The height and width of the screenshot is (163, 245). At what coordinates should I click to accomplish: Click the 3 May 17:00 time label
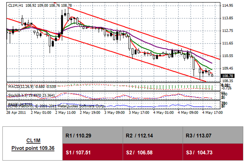pyautogui.click(x=139, y=113)
